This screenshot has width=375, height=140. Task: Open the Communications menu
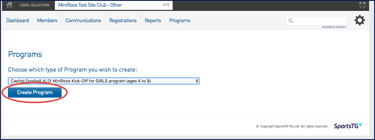coord(83,20)
